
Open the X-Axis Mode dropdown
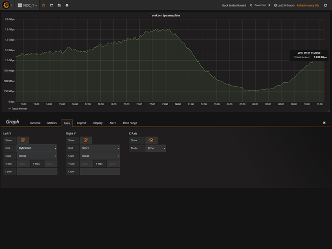(156, 148)
